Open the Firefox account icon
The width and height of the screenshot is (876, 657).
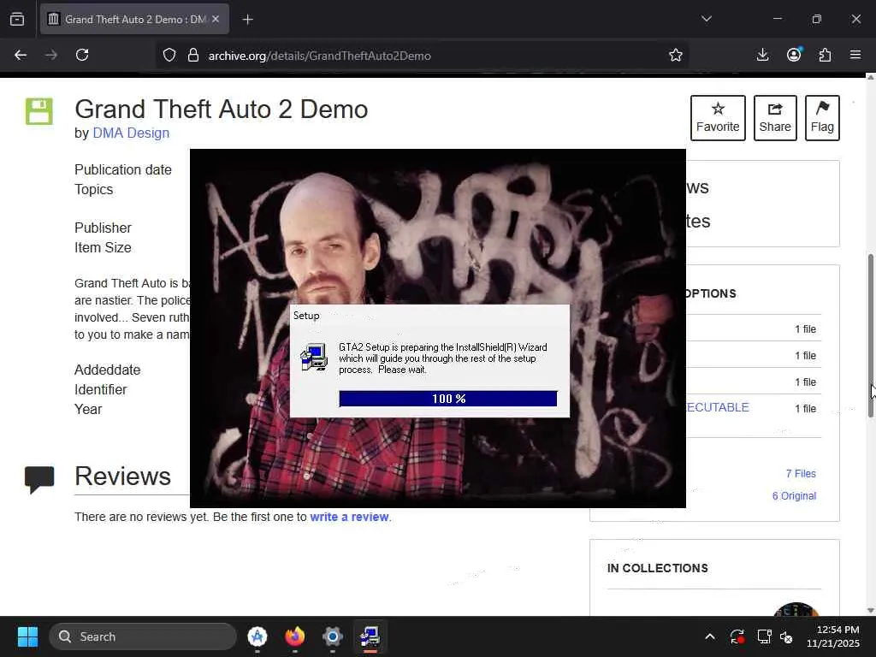pos(794,55)
